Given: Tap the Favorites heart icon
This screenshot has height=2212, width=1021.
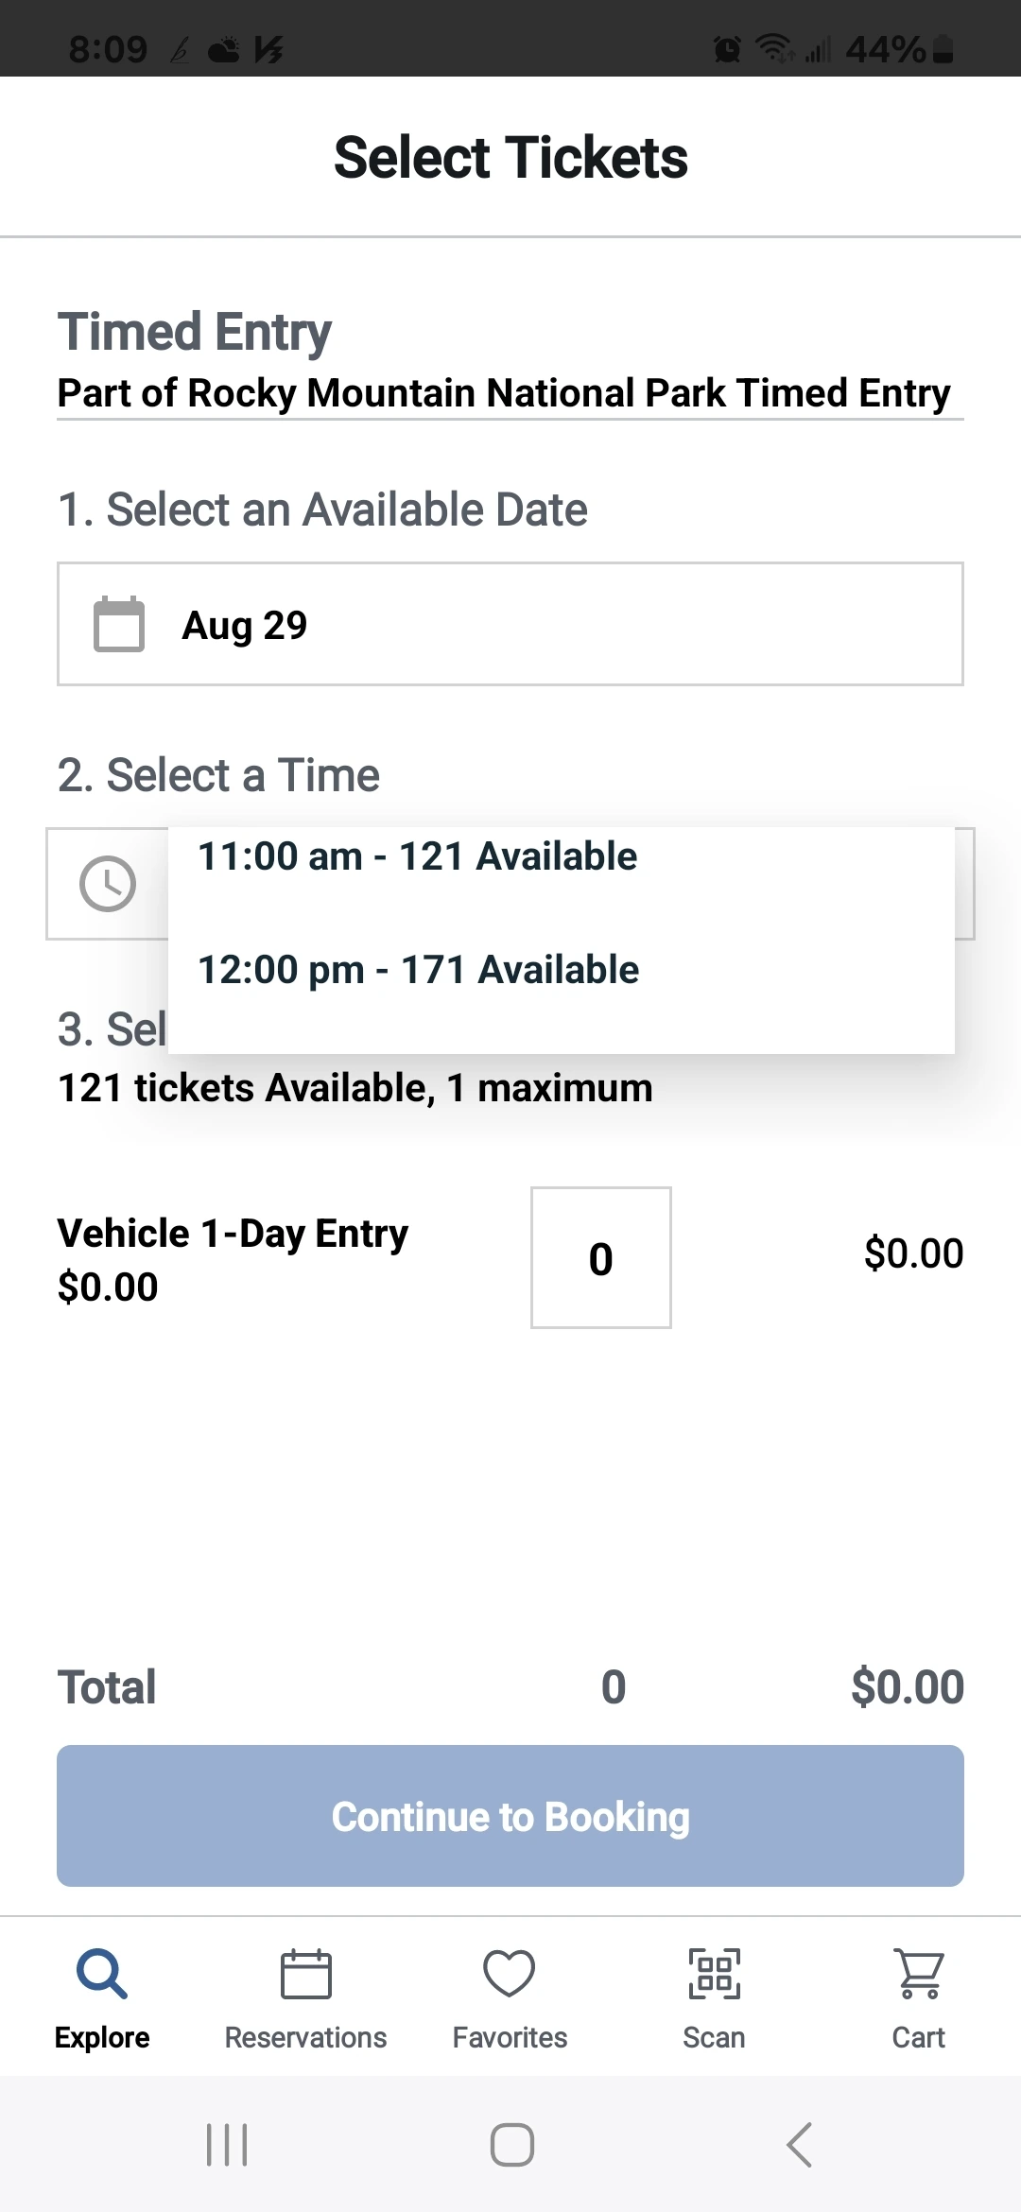Looking at the screenshot, I should pos(510,1974).
